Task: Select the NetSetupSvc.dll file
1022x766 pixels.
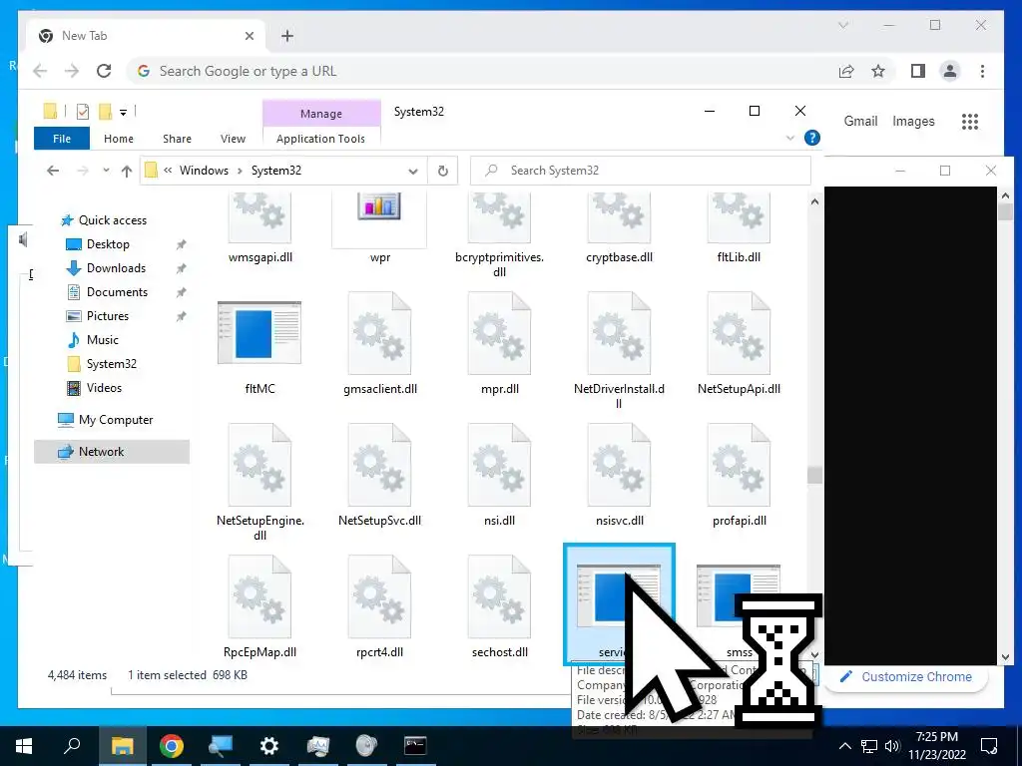Action: click(x=379, y=478)
